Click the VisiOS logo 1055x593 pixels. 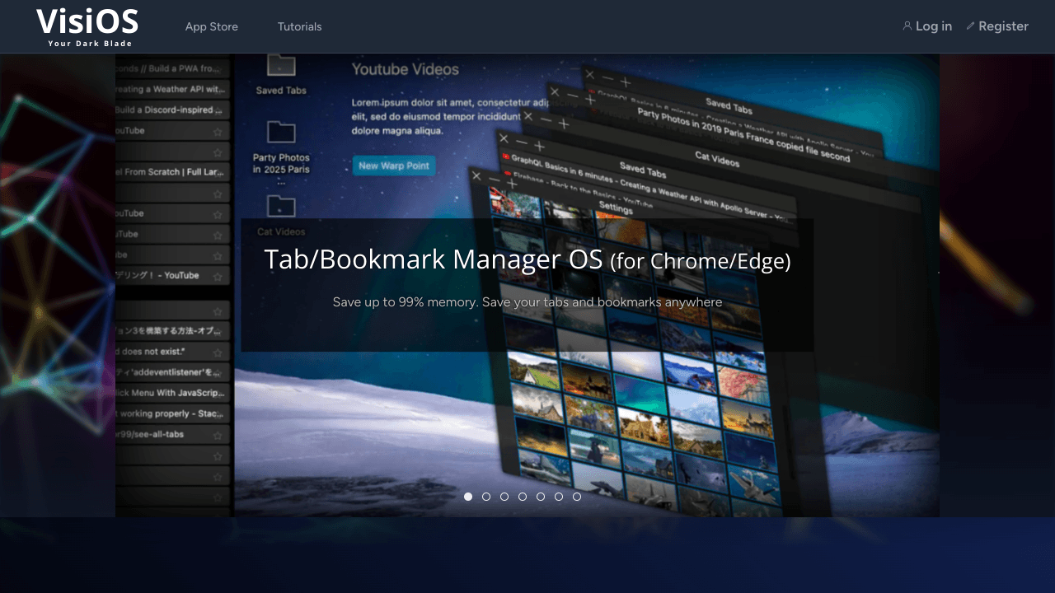pos(87,26)
